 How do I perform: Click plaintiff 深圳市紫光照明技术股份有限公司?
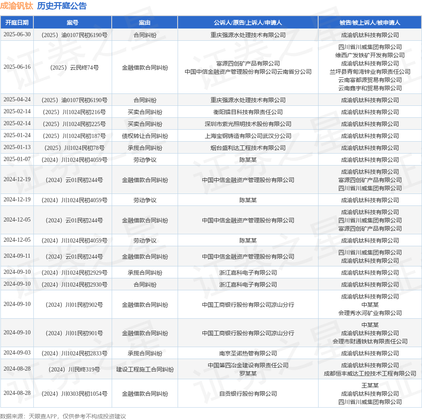coord(248,124)
